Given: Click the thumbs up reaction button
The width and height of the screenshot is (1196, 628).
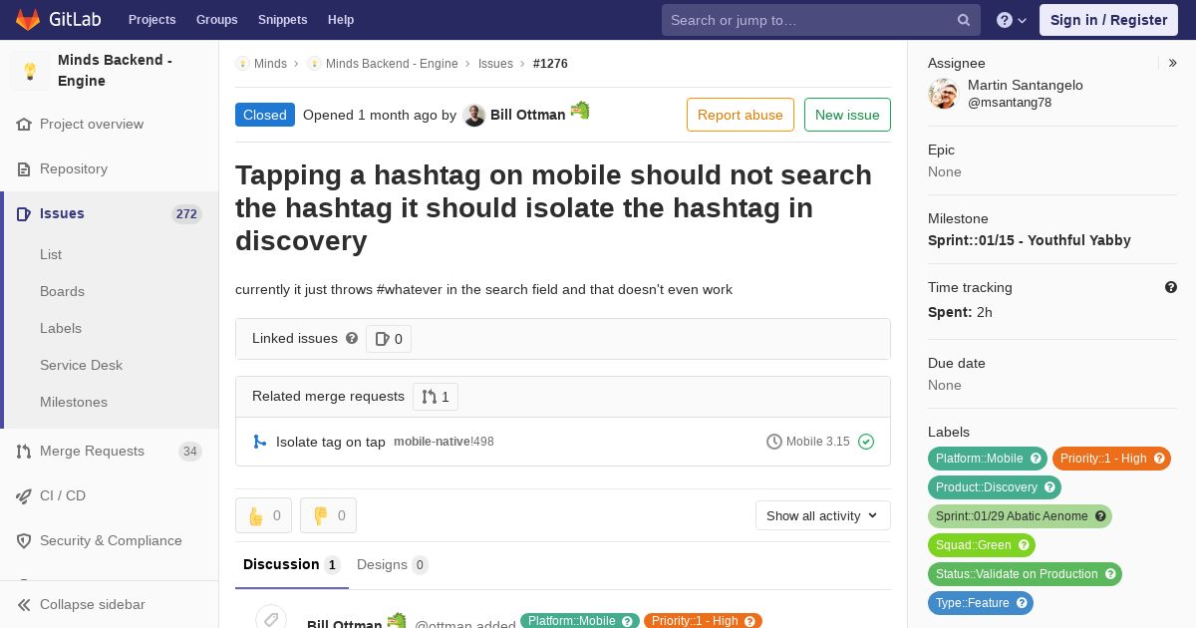Looking at the screenshot, I should point(263,515).
